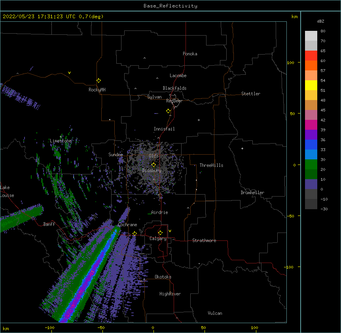
Task: Click the asterisk marker above Limestone
Action: coord(61,137)
